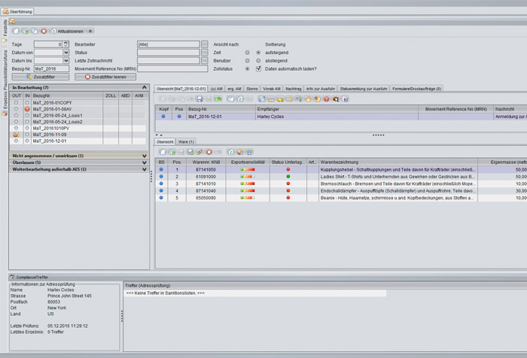Collapse the In Bearbeitung (7) section
This screenshot has height=358, width=527.
click(145, 87)
